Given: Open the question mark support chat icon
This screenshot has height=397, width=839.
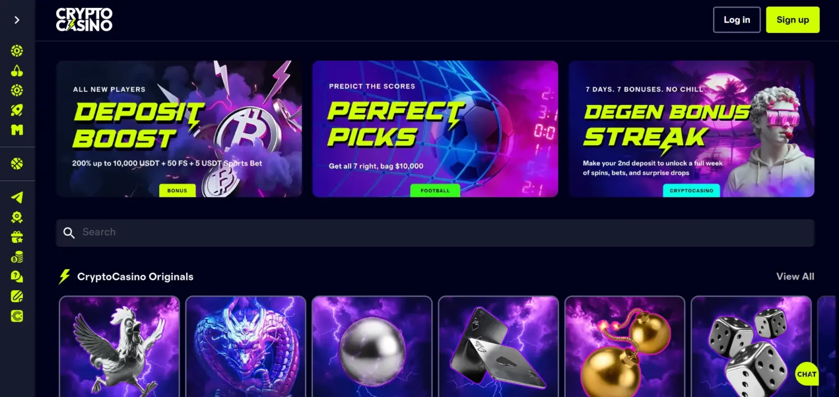Looking at the screenshot, I should tap(17, 277).
